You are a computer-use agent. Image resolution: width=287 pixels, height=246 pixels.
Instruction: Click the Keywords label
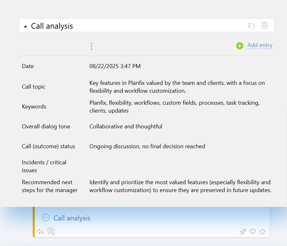tap(34, 107)
